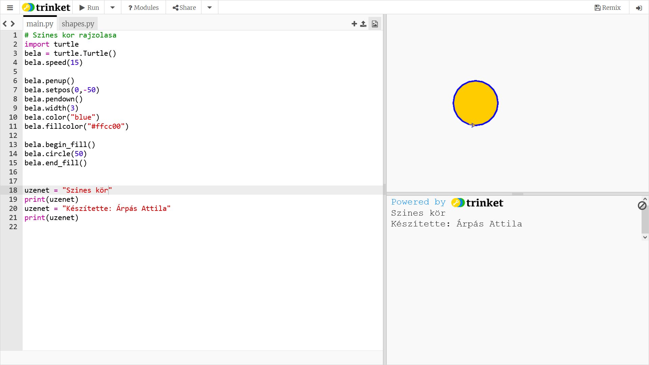Expand the Share options dropdown arrow
This screenshot has width=649, height=365.
[210, 7]
